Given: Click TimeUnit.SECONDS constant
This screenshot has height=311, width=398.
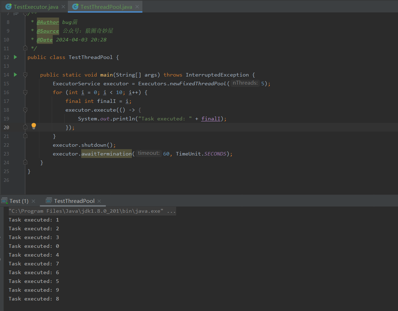Looking at the screenshot, I should tap(201, 154).
